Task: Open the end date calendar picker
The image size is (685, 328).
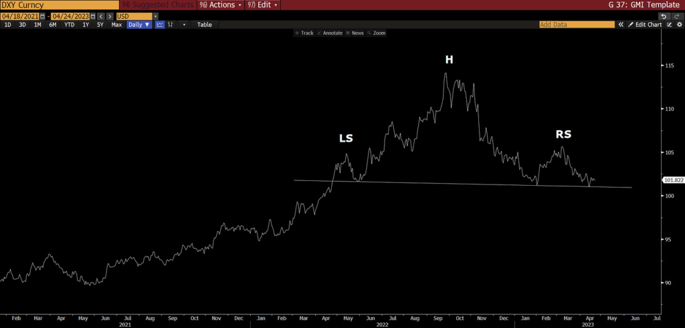Action: pos(92,15)
